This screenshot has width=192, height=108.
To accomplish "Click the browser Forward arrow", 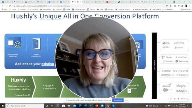I will point(6,6).
